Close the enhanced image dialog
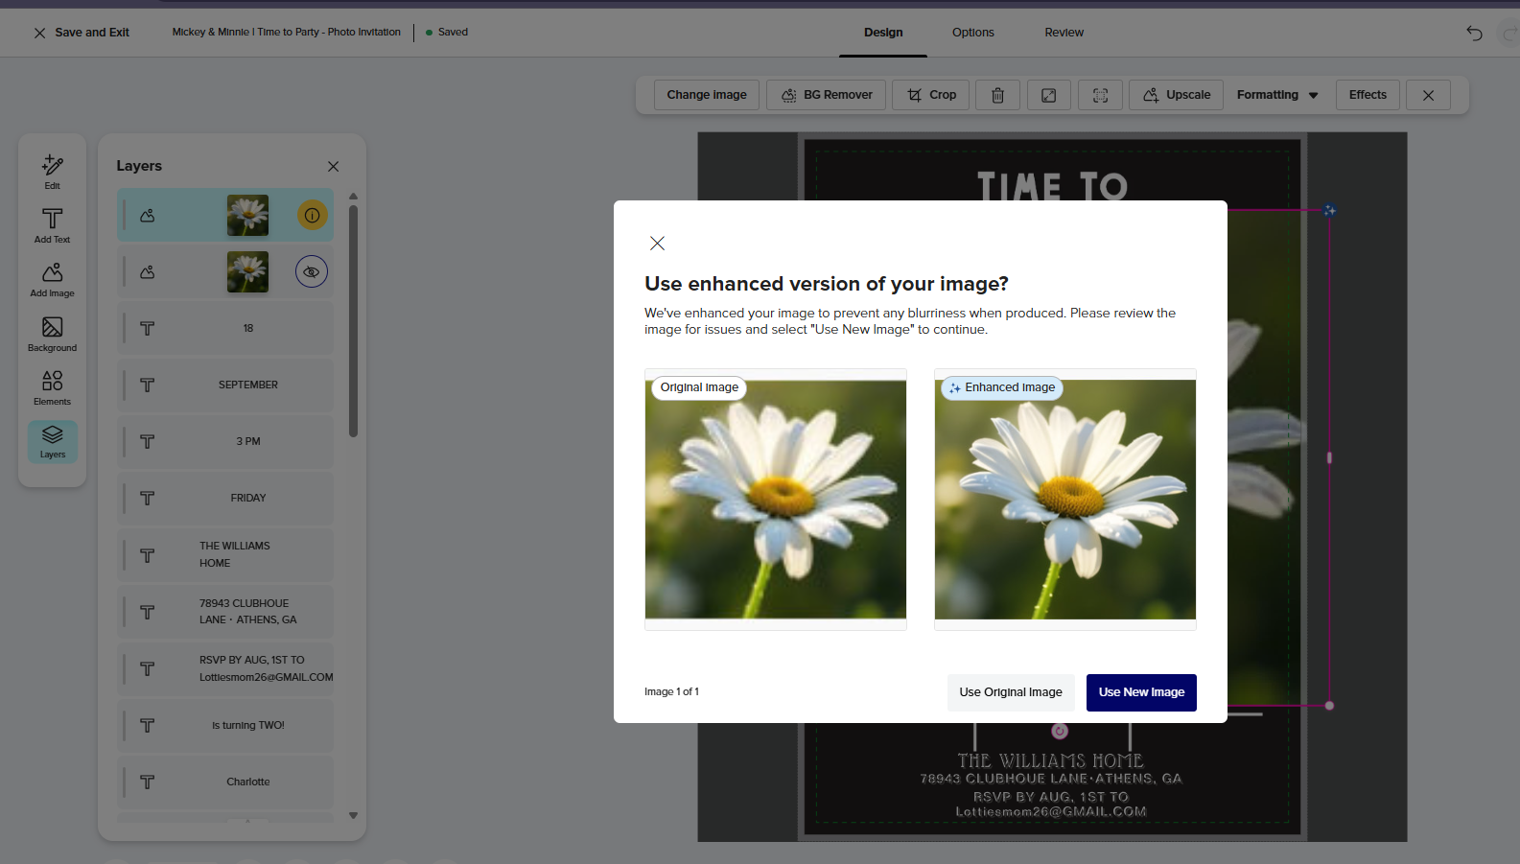This screenshot has width=1520, height=864. 657,244
